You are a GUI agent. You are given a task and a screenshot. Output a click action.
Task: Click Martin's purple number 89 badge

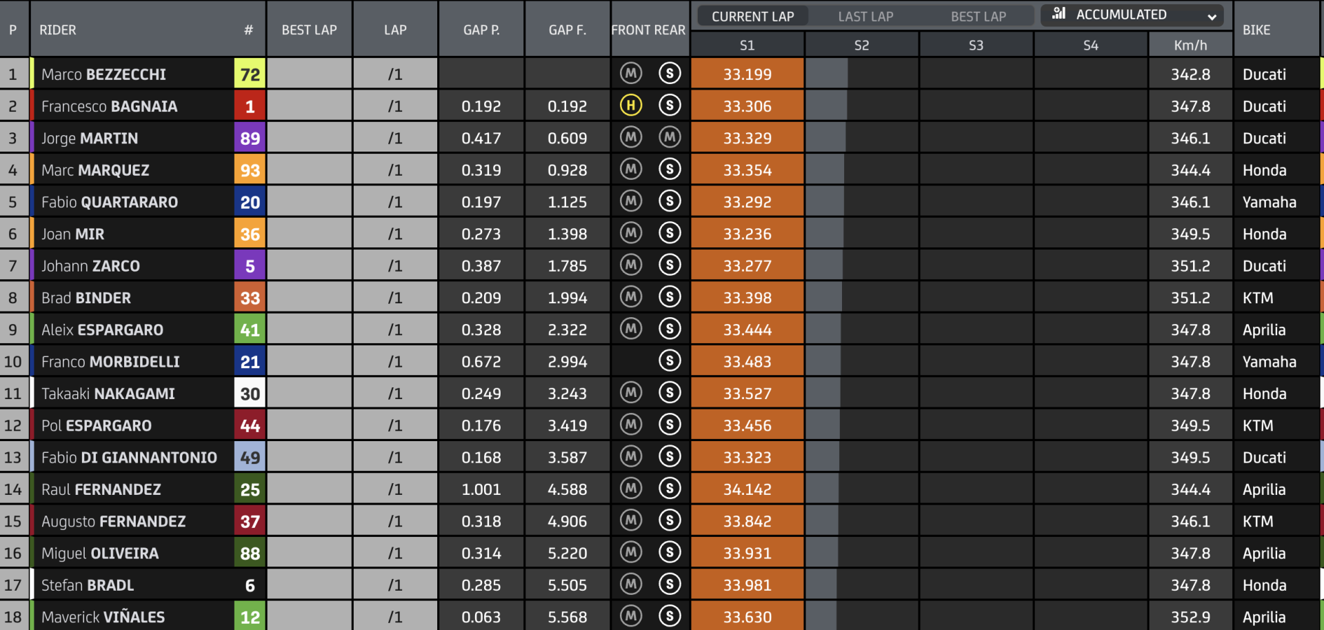[250, 138]
